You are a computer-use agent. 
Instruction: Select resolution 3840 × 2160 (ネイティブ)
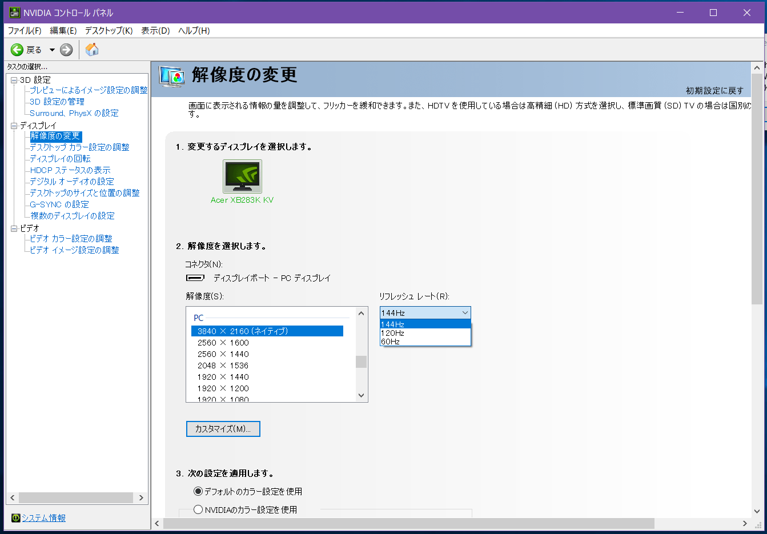click(267, 331)
